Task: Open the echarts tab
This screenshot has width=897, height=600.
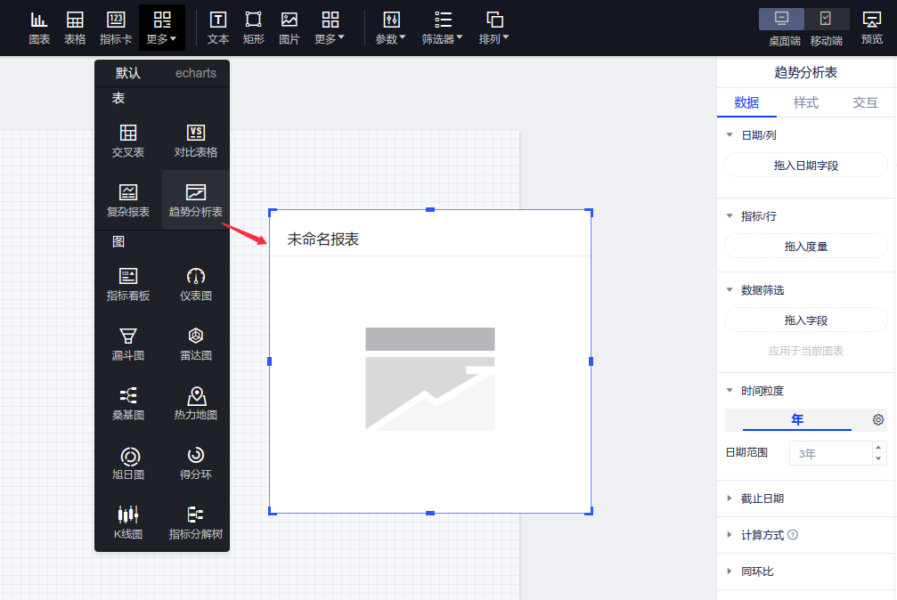Action: [x=196, y=73]
